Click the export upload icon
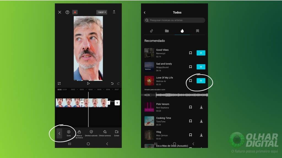This screenshot has width=282, height=158. pos(114,12)
